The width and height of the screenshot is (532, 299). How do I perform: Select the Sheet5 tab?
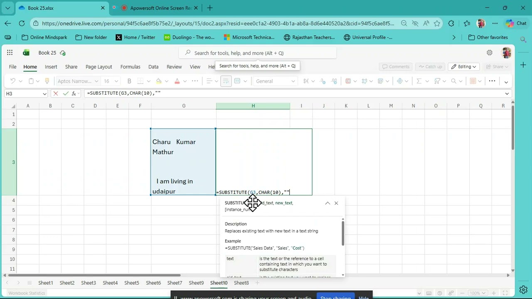pyautogui.click(x=132, y=283)
